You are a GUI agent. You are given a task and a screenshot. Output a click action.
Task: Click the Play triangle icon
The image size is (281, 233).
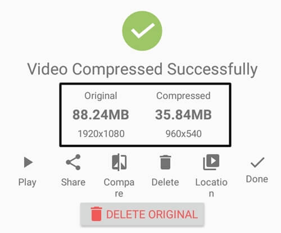tap(28, 162)
